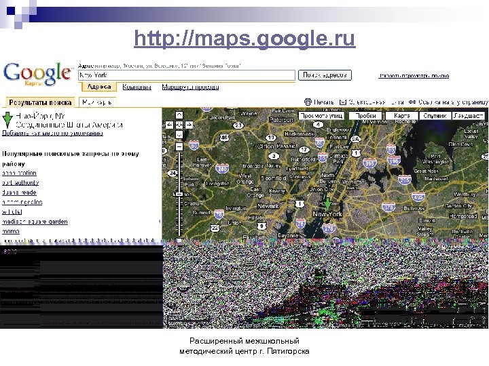Click Добавить как место по умолчанию link
489x366 pixels.
pos(52,134)
